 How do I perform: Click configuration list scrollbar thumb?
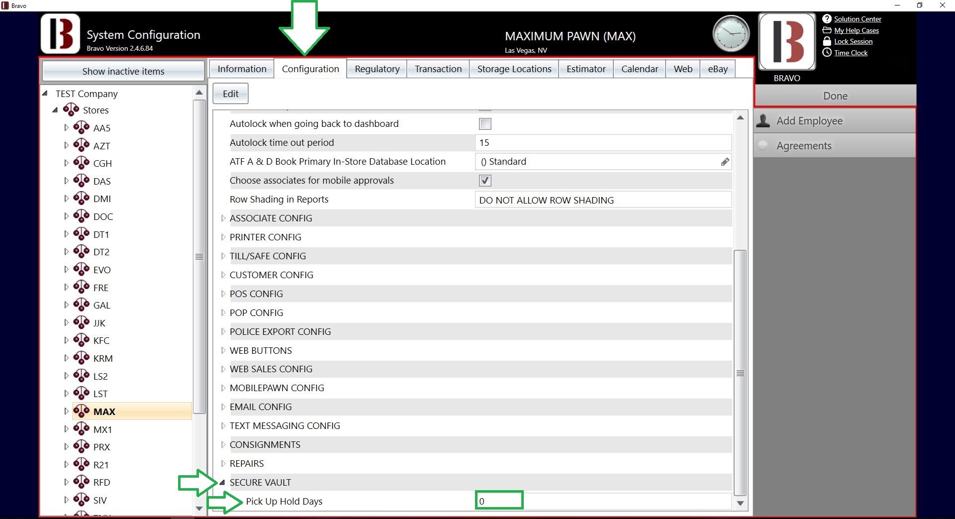point(740,373)
